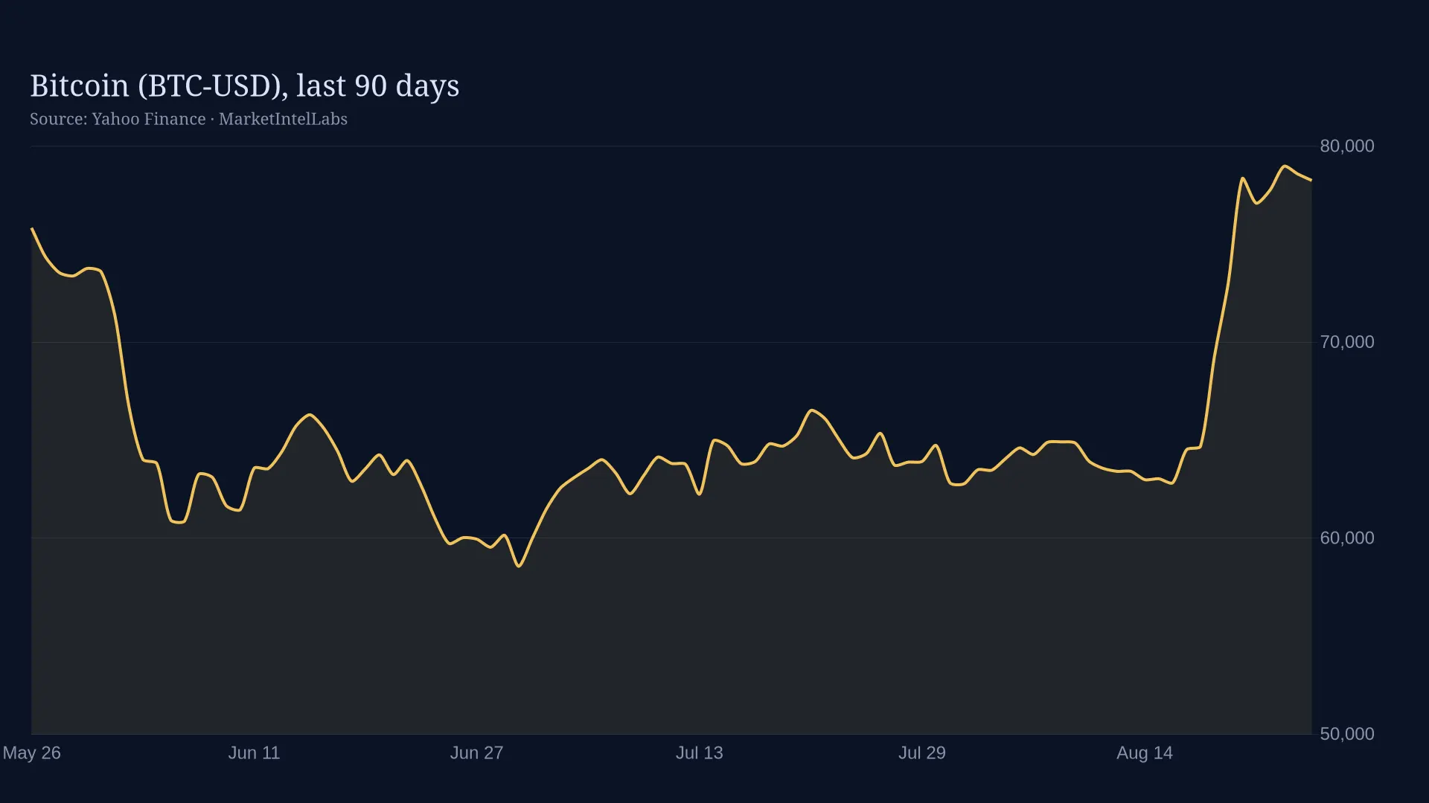Screen dimensions: 1429x803
Task: Click the 80,000 y-axis label
Action: (x=1347, y=146)
